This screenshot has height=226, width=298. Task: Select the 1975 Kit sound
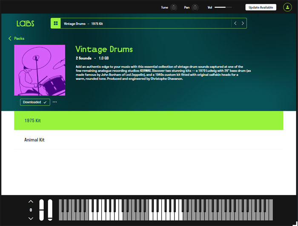coord(149,120)
